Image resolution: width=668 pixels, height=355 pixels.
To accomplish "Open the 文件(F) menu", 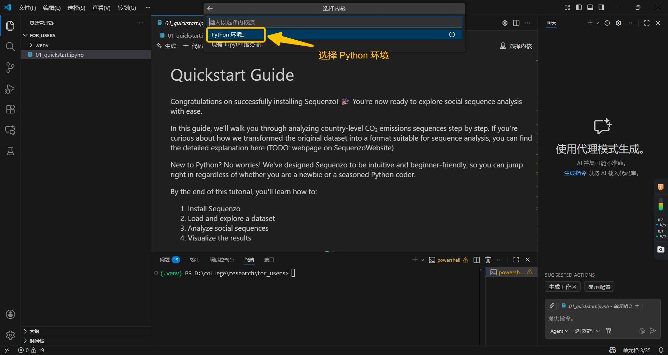I will click(27, 8).
